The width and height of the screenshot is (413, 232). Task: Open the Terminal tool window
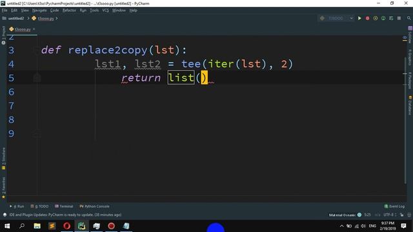point(64,206)
